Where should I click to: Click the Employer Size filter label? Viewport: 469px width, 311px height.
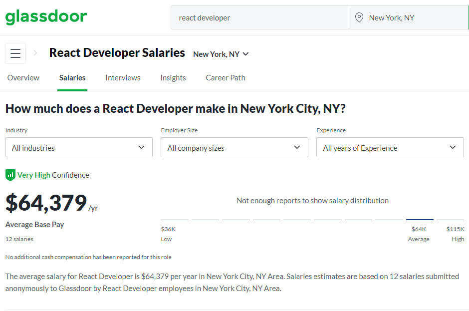pyautogui.click(x=180, y=130)
